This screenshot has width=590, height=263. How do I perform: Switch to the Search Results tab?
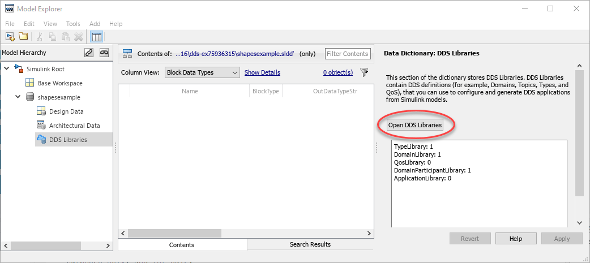click(310, 244)
